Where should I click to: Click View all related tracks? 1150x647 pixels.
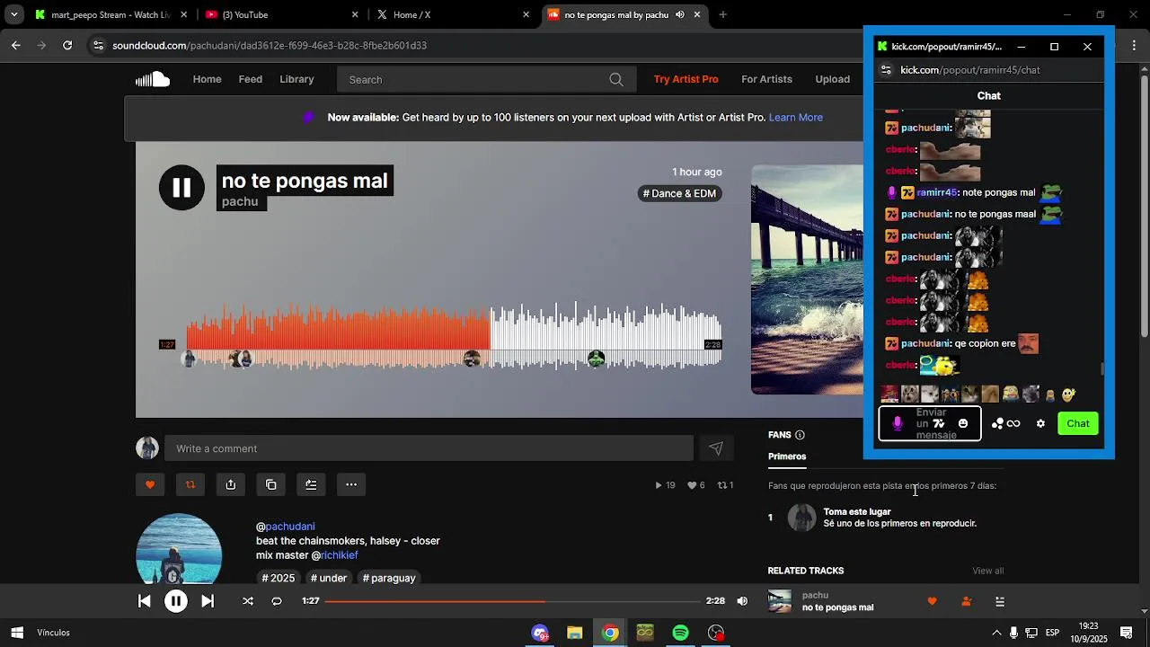click(987, 571)
